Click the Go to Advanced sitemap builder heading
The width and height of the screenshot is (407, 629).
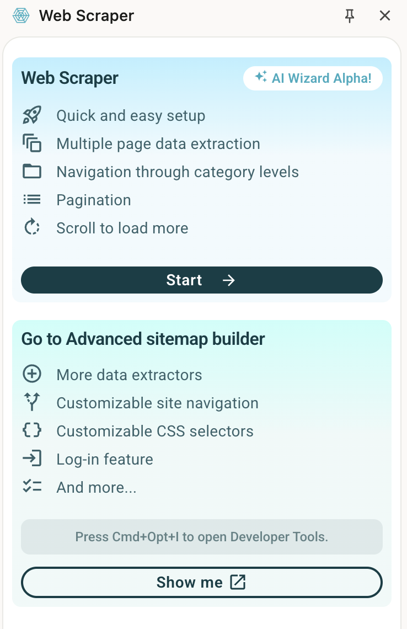point(142,339)
